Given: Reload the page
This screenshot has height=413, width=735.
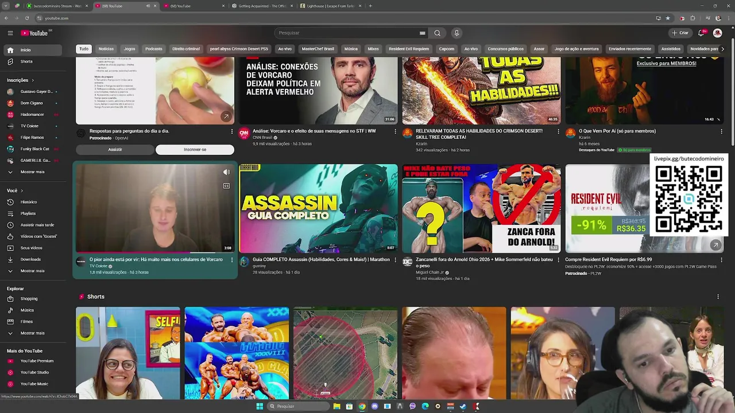Looking at the screenshot, I should pyautogui.click(x=26, y=18).
